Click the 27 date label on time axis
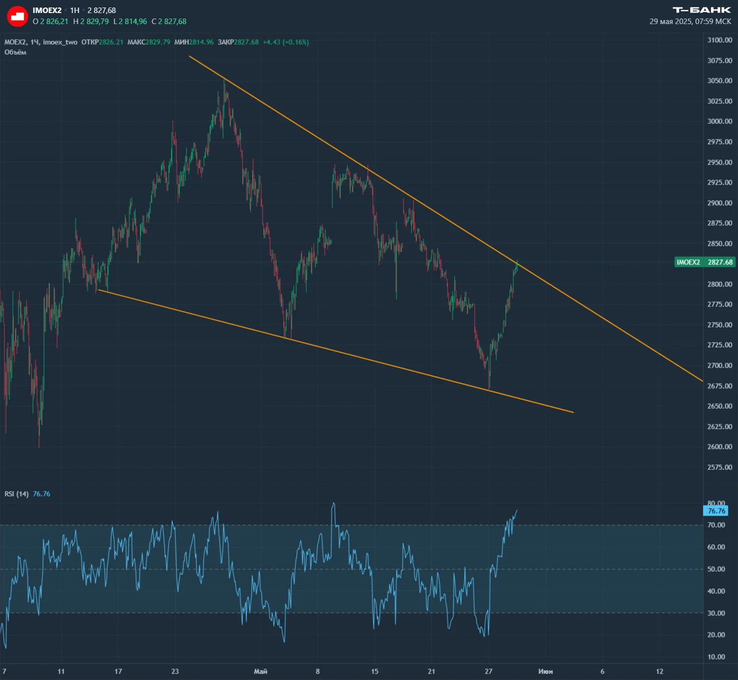Viewport: 738px width, 680px height. pyautogui.click(x=489, y=671)
